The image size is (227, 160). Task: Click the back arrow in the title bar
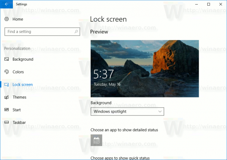click(x=6, y=4)
